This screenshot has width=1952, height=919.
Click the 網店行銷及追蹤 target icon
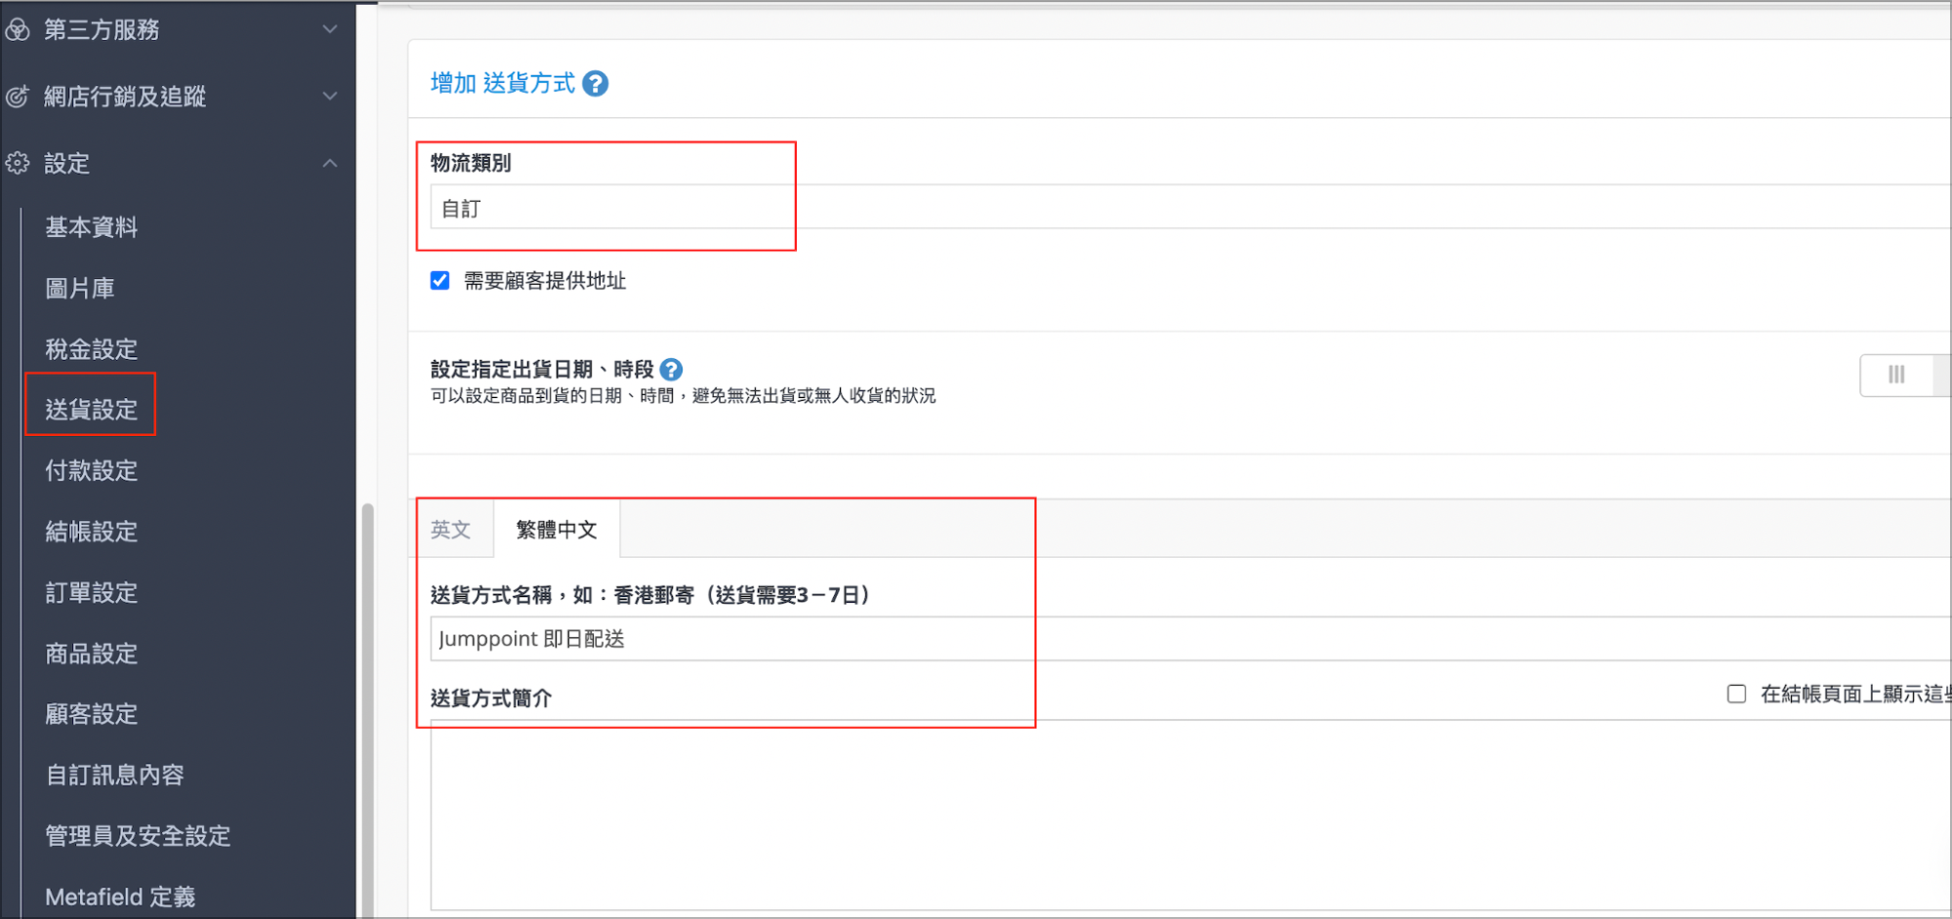(x=18, y=97)
